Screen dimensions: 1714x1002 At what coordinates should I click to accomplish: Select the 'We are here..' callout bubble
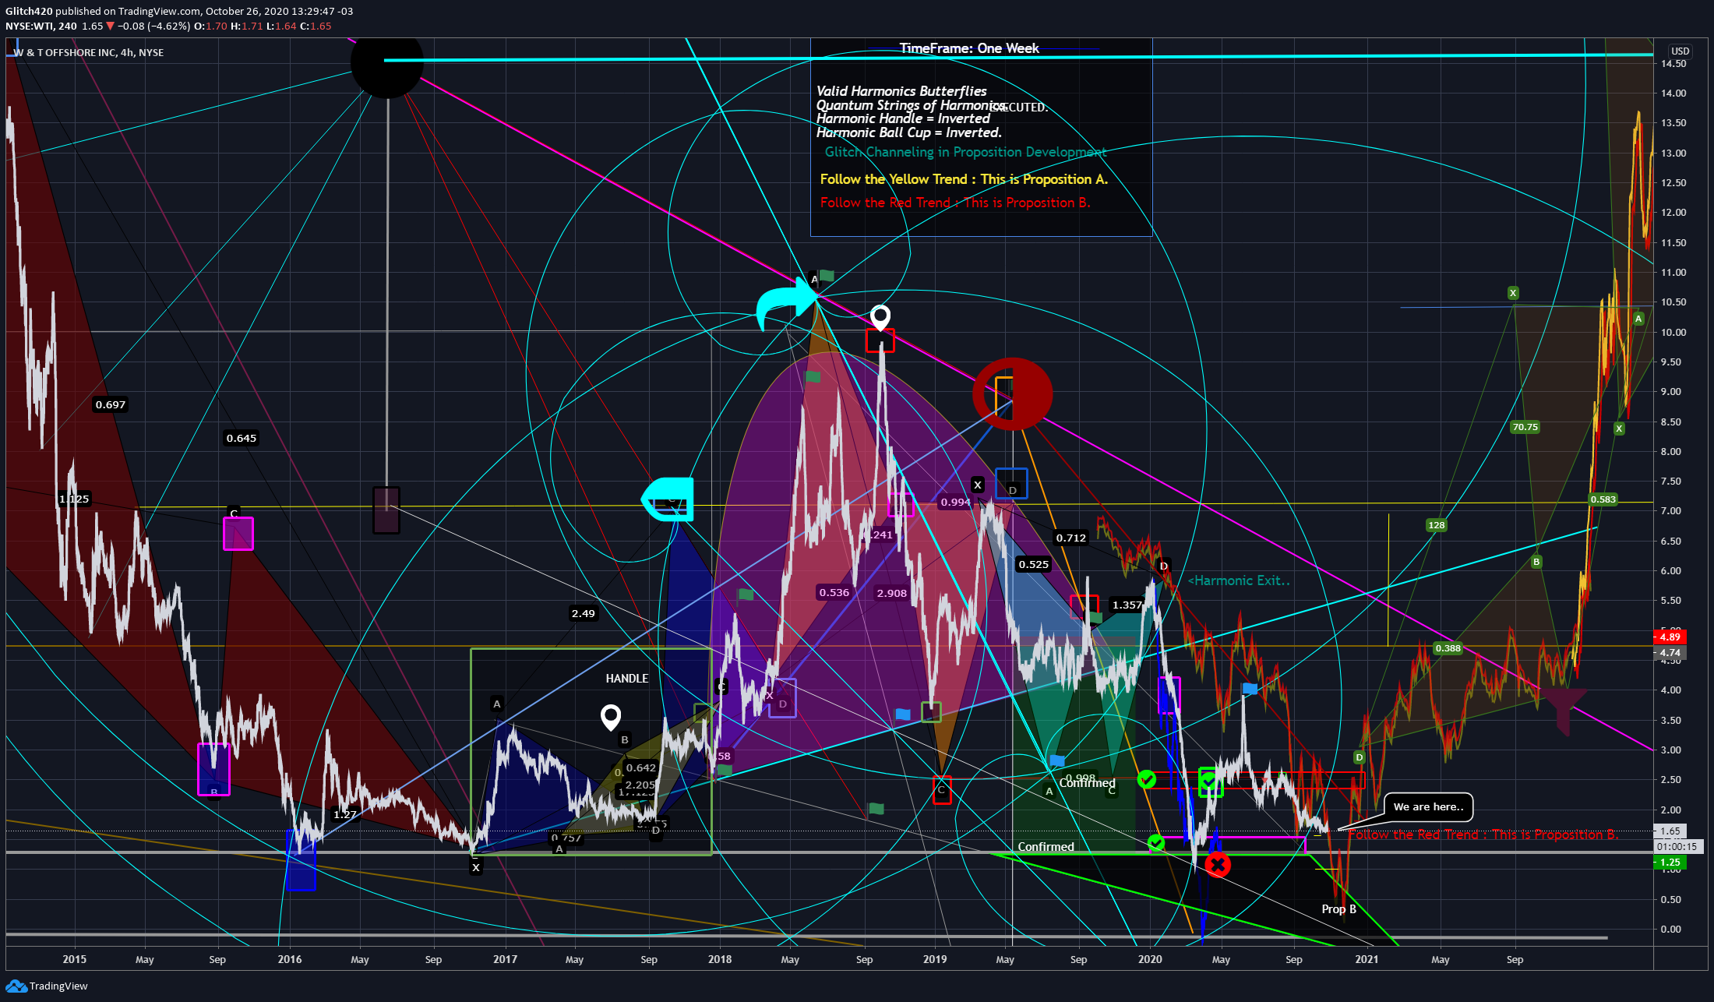tap(1428, 807)
